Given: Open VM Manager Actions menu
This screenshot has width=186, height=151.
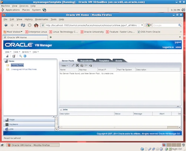Looking at the screenshot, I should click(x=26, y=52).
